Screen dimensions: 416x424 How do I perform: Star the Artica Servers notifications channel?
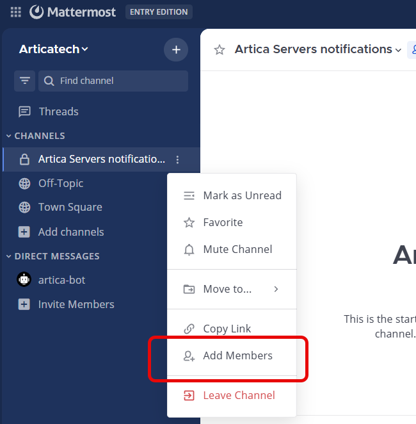[x=220, y=50]
